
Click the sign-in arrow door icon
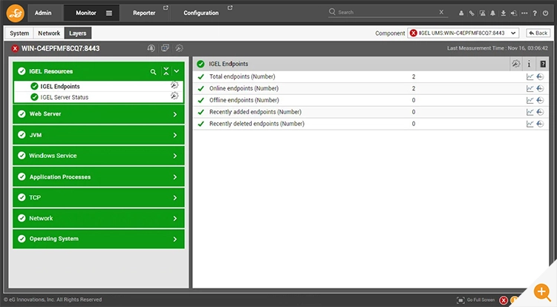(x=514, y=13)
